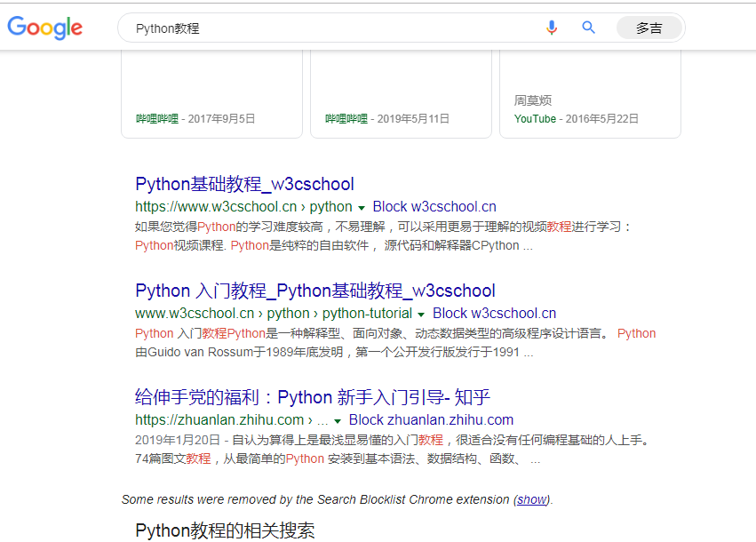Click URL text www.w3cschool.cn › python › python-tutorial
This screenshot has height=542, width=756.
pyautogui.click(x=274, y=314)
